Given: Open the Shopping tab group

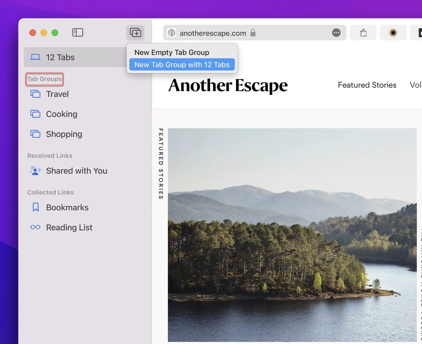Looking at the screenshot, I should [x=64, y=134].
